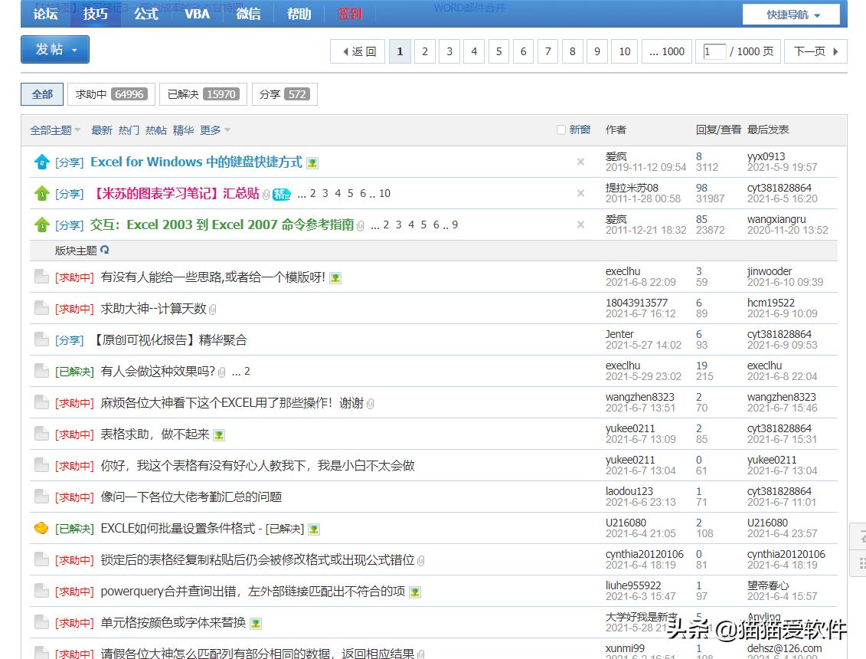The image size is (866, 659).
Task: Click the green Excel icon on powerquery合并查询出错 thread
Action: 414,592
